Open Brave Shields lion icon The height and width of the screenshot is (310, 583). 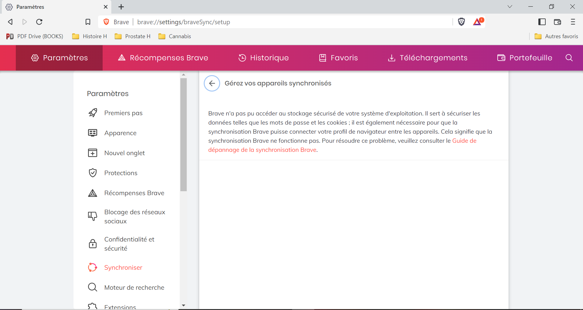pos(461,22)
